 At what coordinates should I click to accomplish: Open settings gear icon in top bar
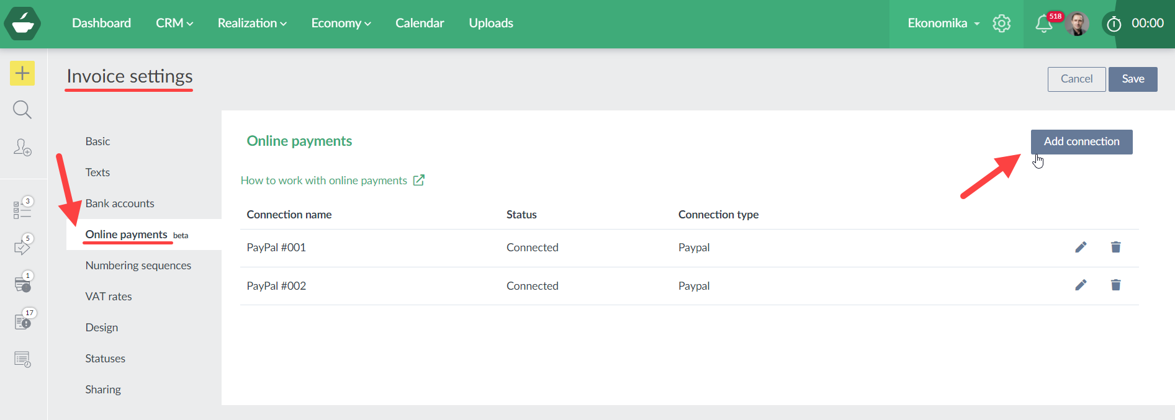coord(1001,24)
